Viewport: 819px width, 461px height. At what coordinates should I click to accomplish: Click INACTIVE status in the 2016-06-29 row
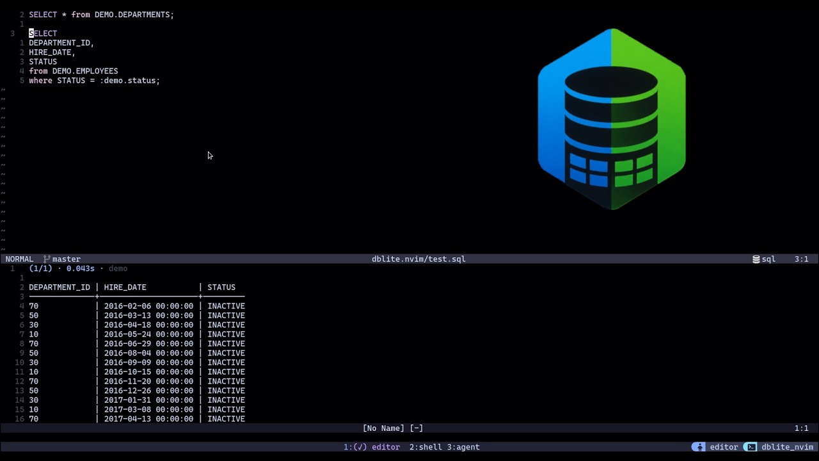tap(226, 344)
